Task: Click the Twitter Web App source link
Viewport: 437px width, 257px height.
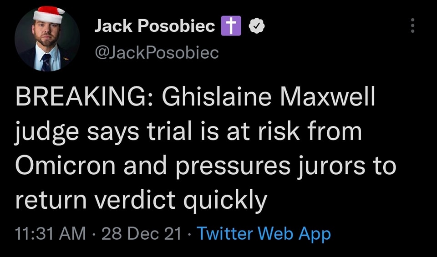Action: pos(264,234)
